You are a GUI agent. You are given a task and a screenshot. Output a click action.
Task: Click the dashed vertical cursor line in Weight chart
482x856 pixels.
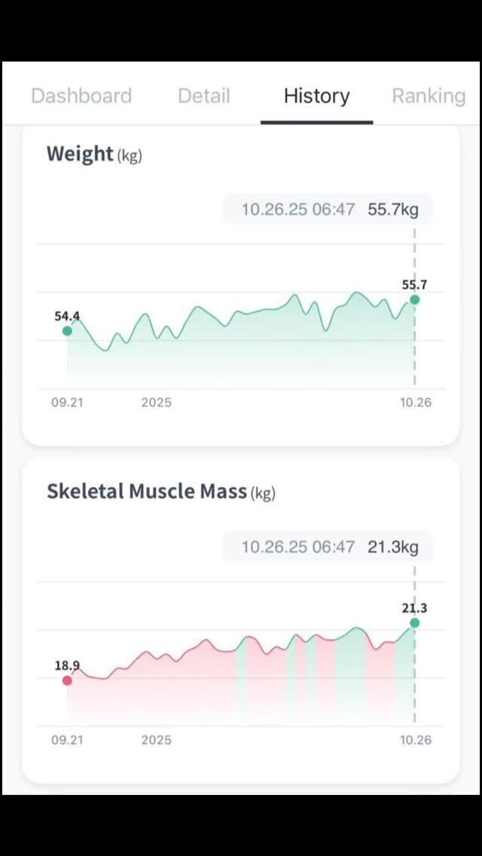point(414,347)
